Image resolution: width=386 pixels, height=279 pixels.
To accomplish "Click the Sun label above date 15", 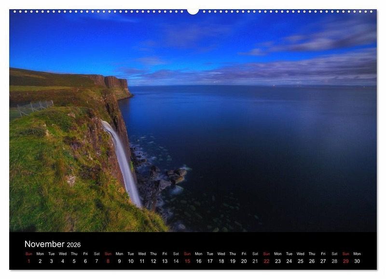I will point(187,253).
